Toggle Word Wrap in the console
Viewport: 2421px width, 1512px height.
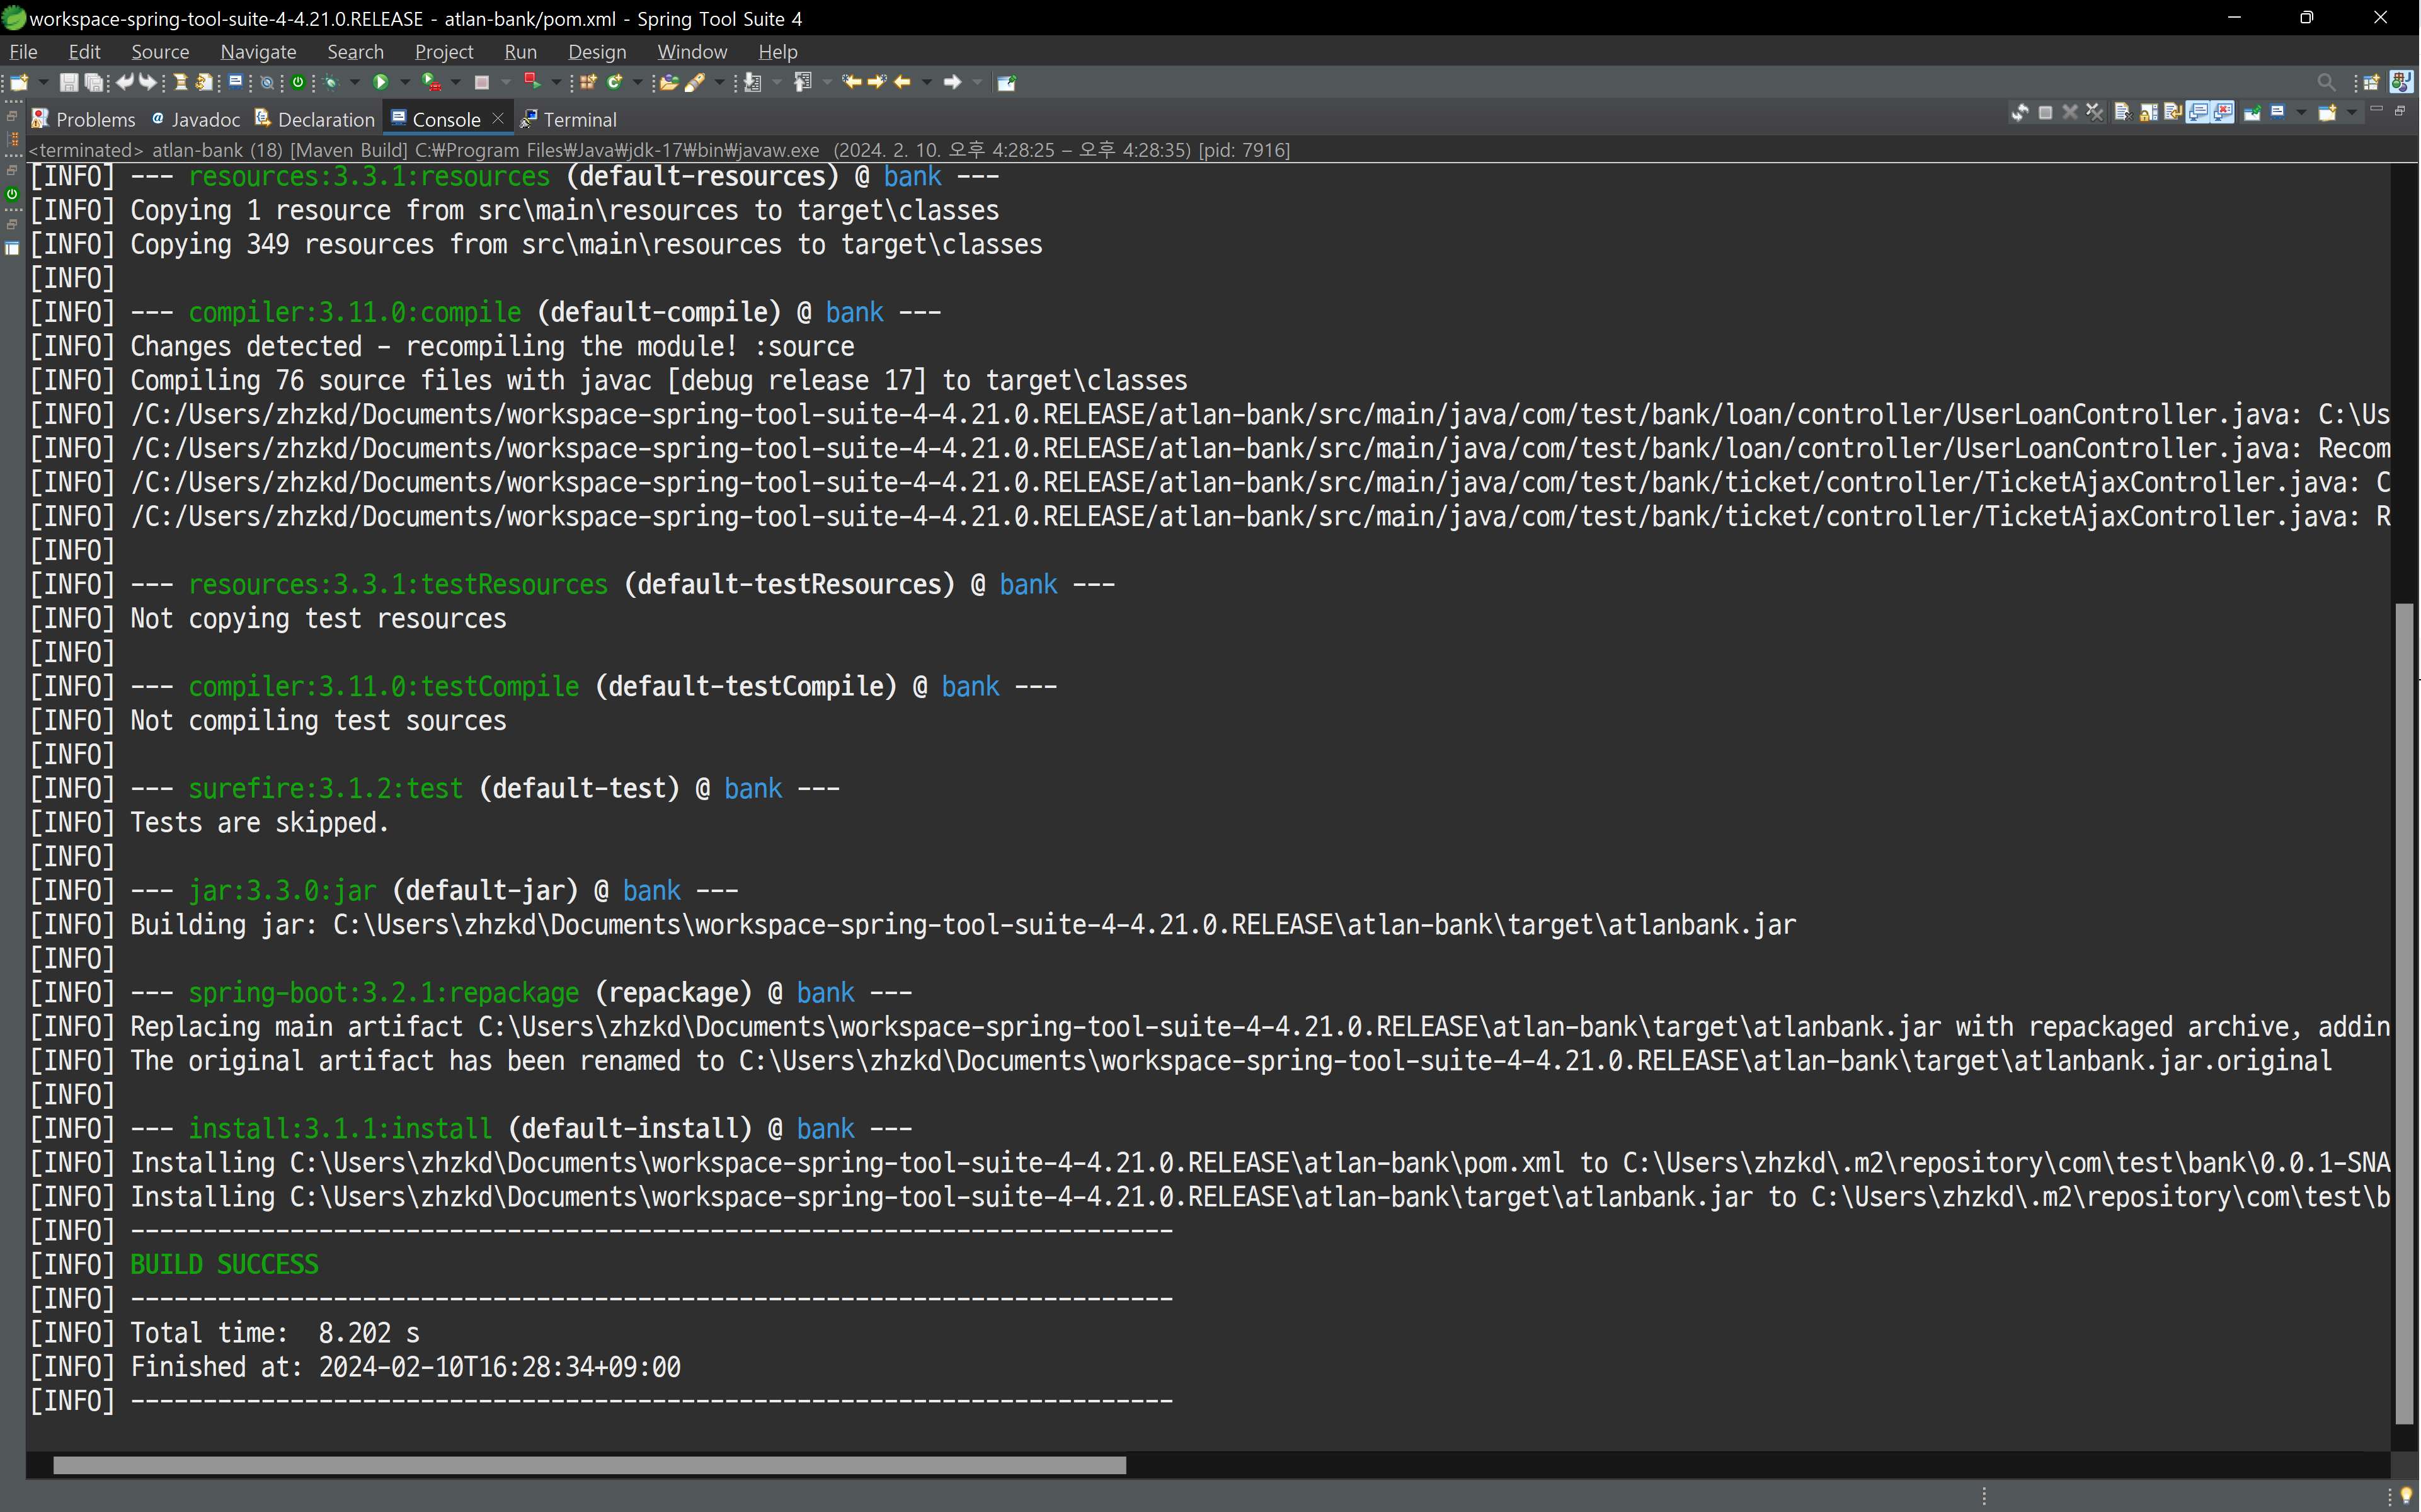point(2174,112)
